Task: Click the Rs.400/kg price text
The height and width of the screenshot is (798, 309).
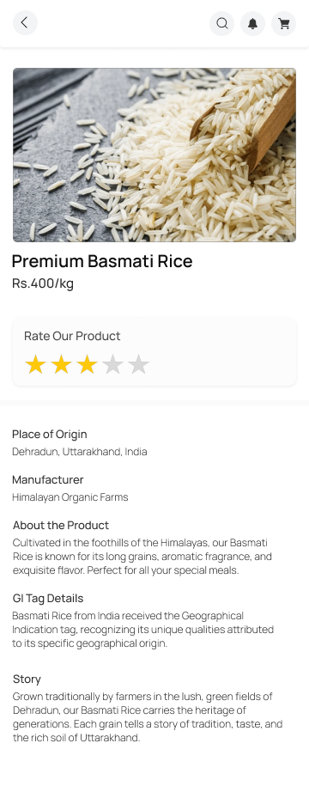Action: click(43, 283)
